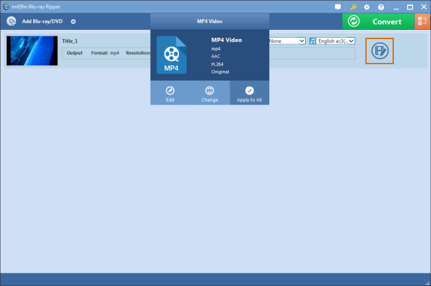Open the Add Blu-ray/DVD dropdown arrow
The image size is (431, 286).
(x=73, y=22)
